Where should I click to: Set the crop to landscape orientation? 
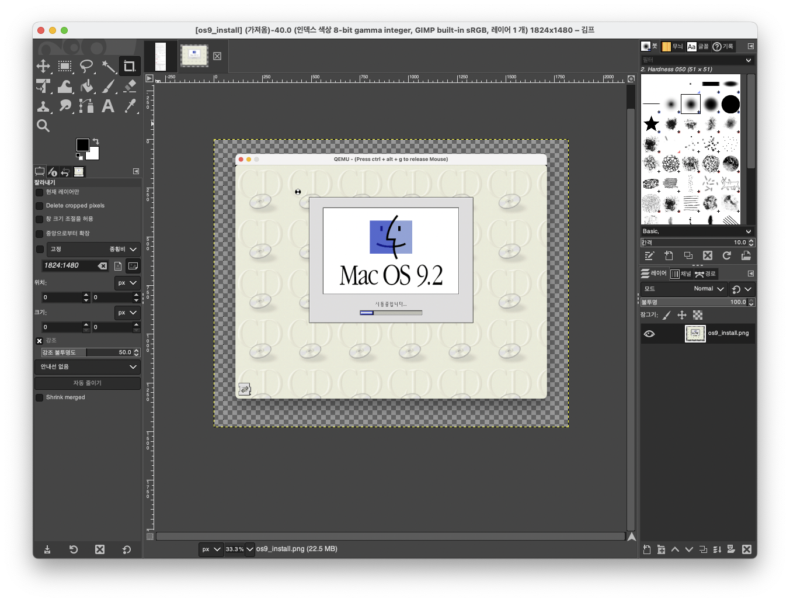[133, 266]
